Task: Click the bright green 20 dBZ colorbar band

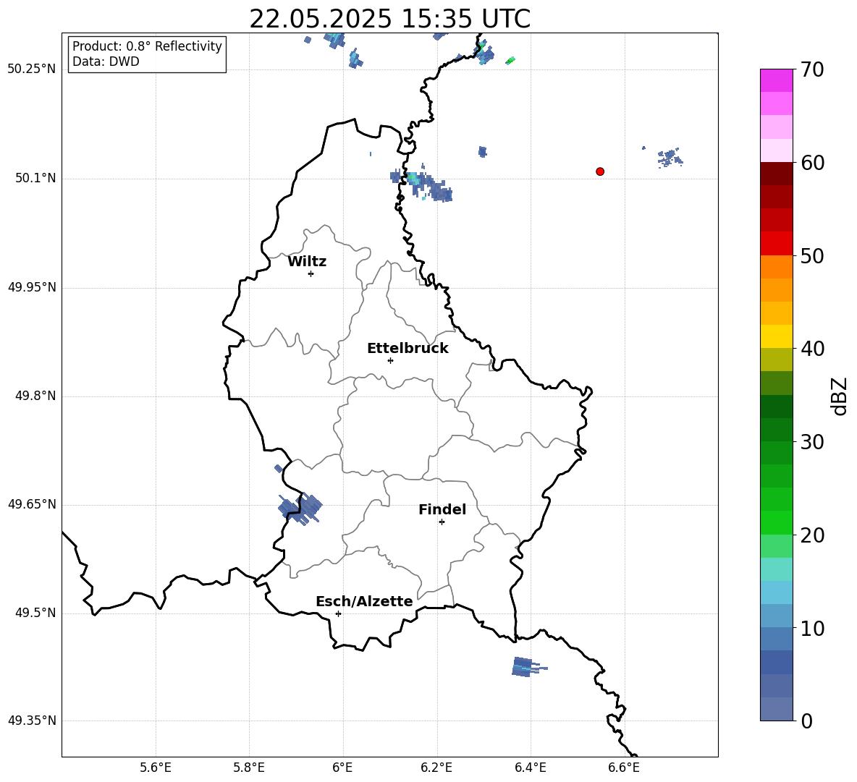Action: click(x=776, y=522)
